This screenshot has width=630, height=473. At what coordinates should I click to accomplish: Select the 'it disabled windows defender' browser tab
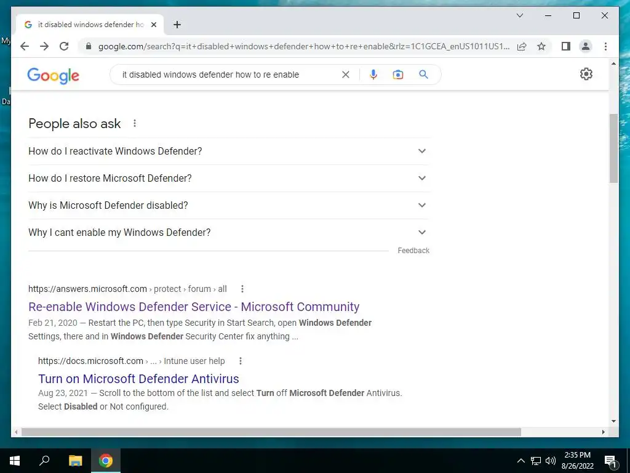tap(90, 25)
